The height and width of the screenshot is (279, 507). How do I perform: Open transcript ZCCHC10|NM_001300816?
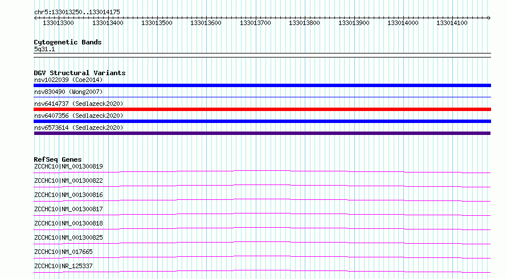point(68,195)
